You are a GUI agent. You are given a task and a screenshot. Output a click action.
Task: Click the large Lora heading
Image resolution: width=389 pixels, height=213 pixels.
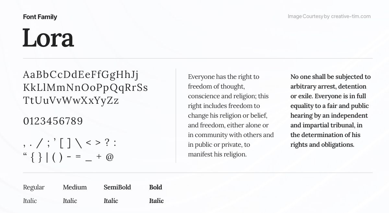tap(48, 38)
